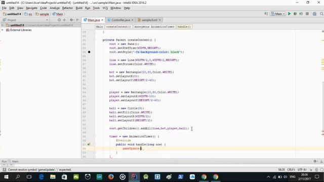This screenshot has height=182, width=324.
Task: Click the Main class breadcrumb in navigation bar
Action: tap(58, 14)
